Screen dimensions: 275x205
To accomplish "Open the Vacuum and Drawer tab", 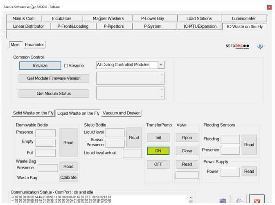I will coord(121,113).
